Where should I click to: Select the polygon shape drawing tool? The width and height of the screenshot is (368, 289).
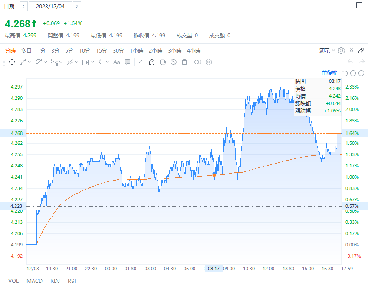[38, 62]
